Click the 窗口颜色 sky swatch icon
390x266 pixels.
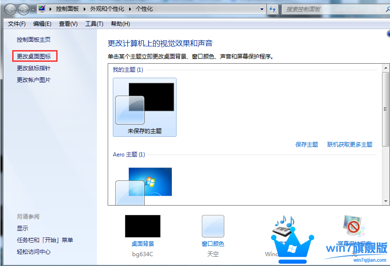pyautogui.click(x=213, y=226)
